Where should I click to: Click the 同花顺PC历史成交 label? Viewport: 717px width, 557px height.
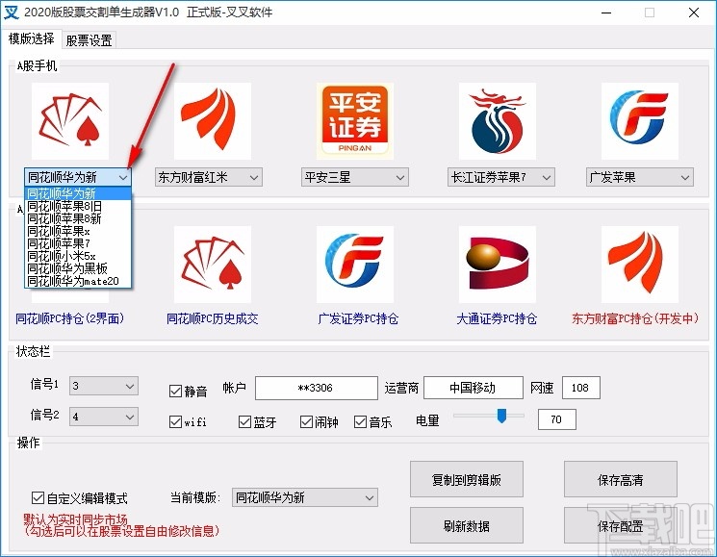point(212,318)
